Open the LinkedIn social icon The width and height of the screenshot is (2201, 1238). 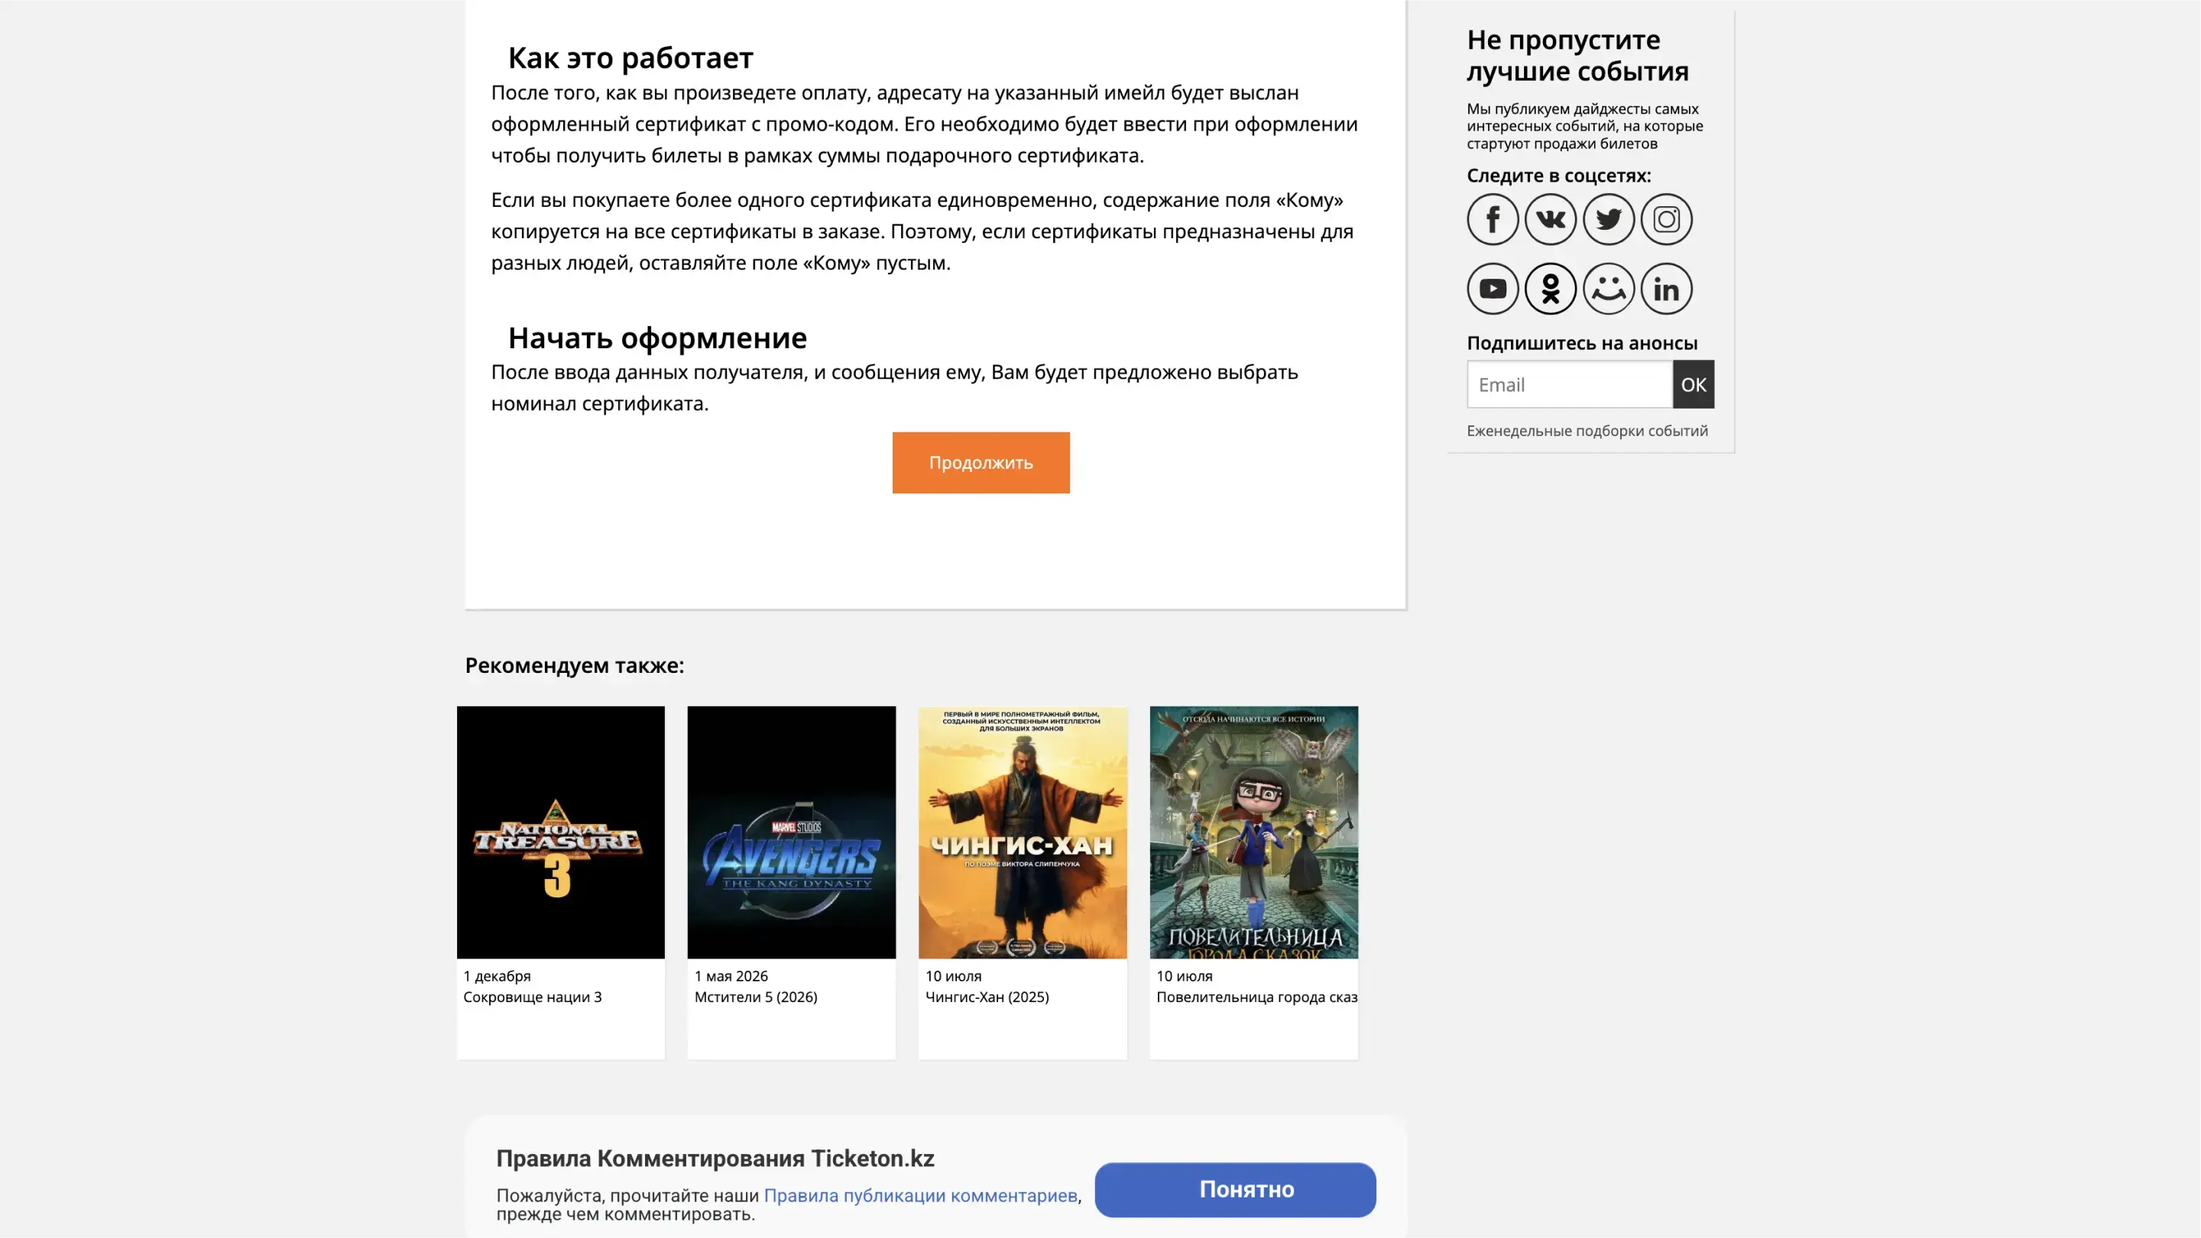point(1666,289)
